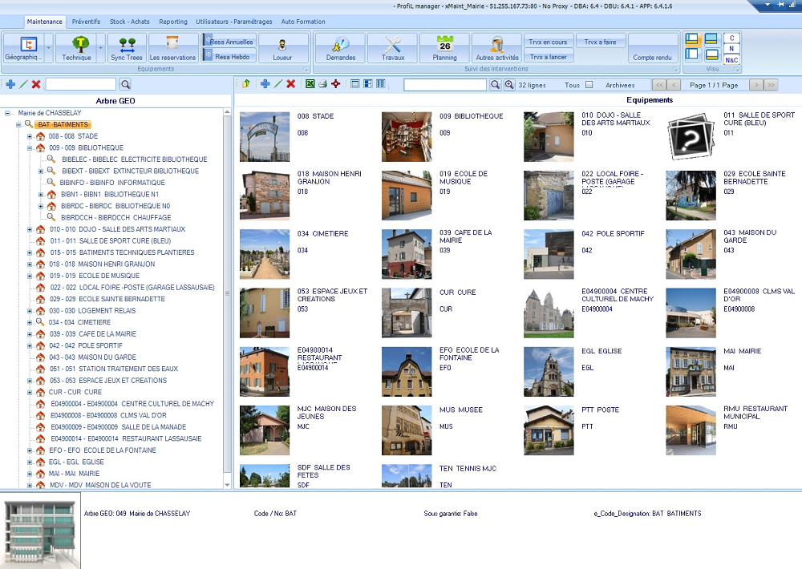Click the Sync Trees icon
The image size is (802, 569).
click(x=127, y=48)
